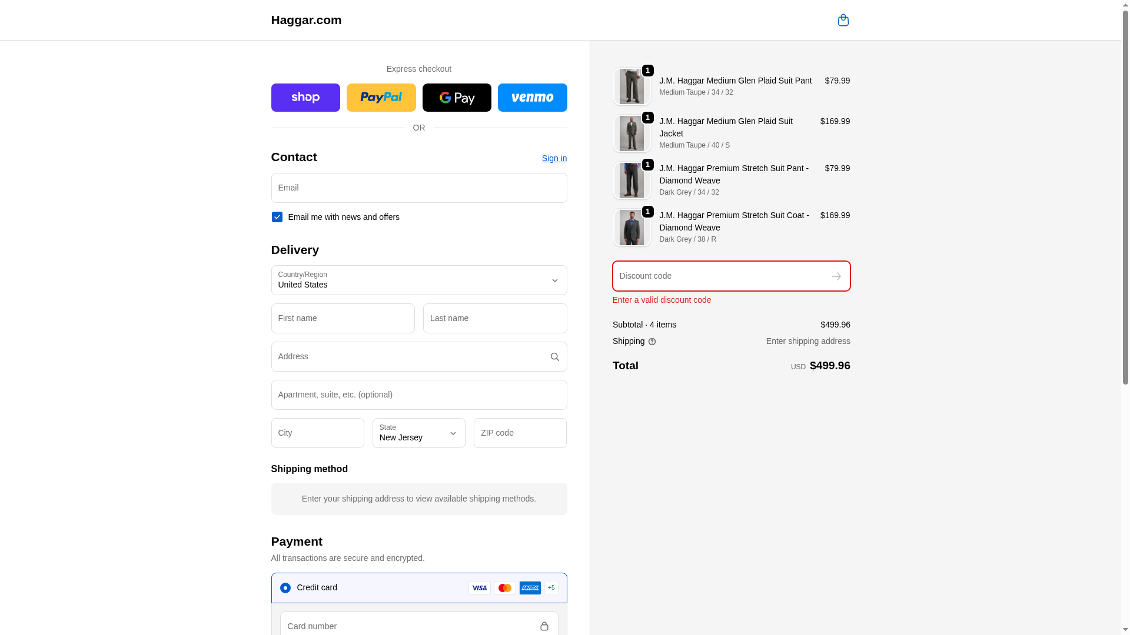Click the Shop Pay express button
The width and height of the screenshot is (1130, 635).
coord(305,98)
